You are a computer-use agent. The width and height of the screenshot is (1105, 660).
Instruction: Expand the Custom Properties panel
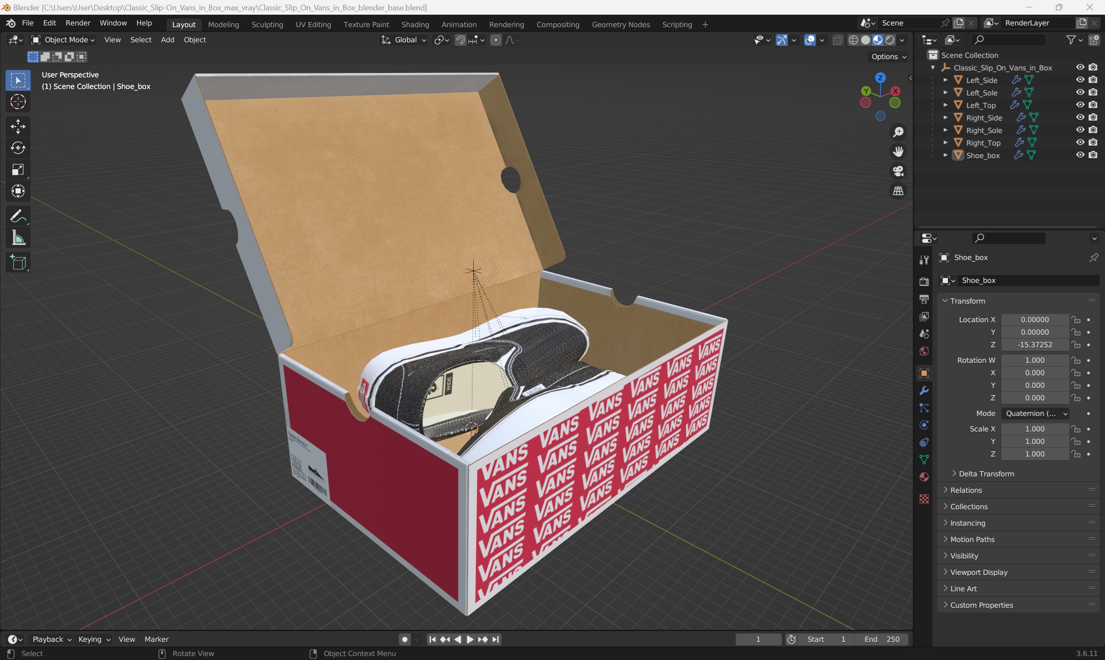point(1018,605)
